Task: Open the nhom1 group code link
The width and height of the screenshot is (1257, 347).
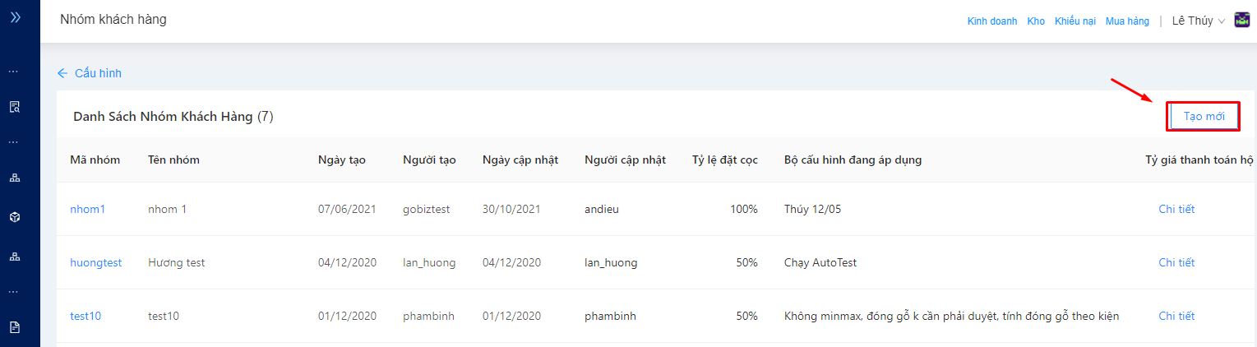Action: [88, 209]
